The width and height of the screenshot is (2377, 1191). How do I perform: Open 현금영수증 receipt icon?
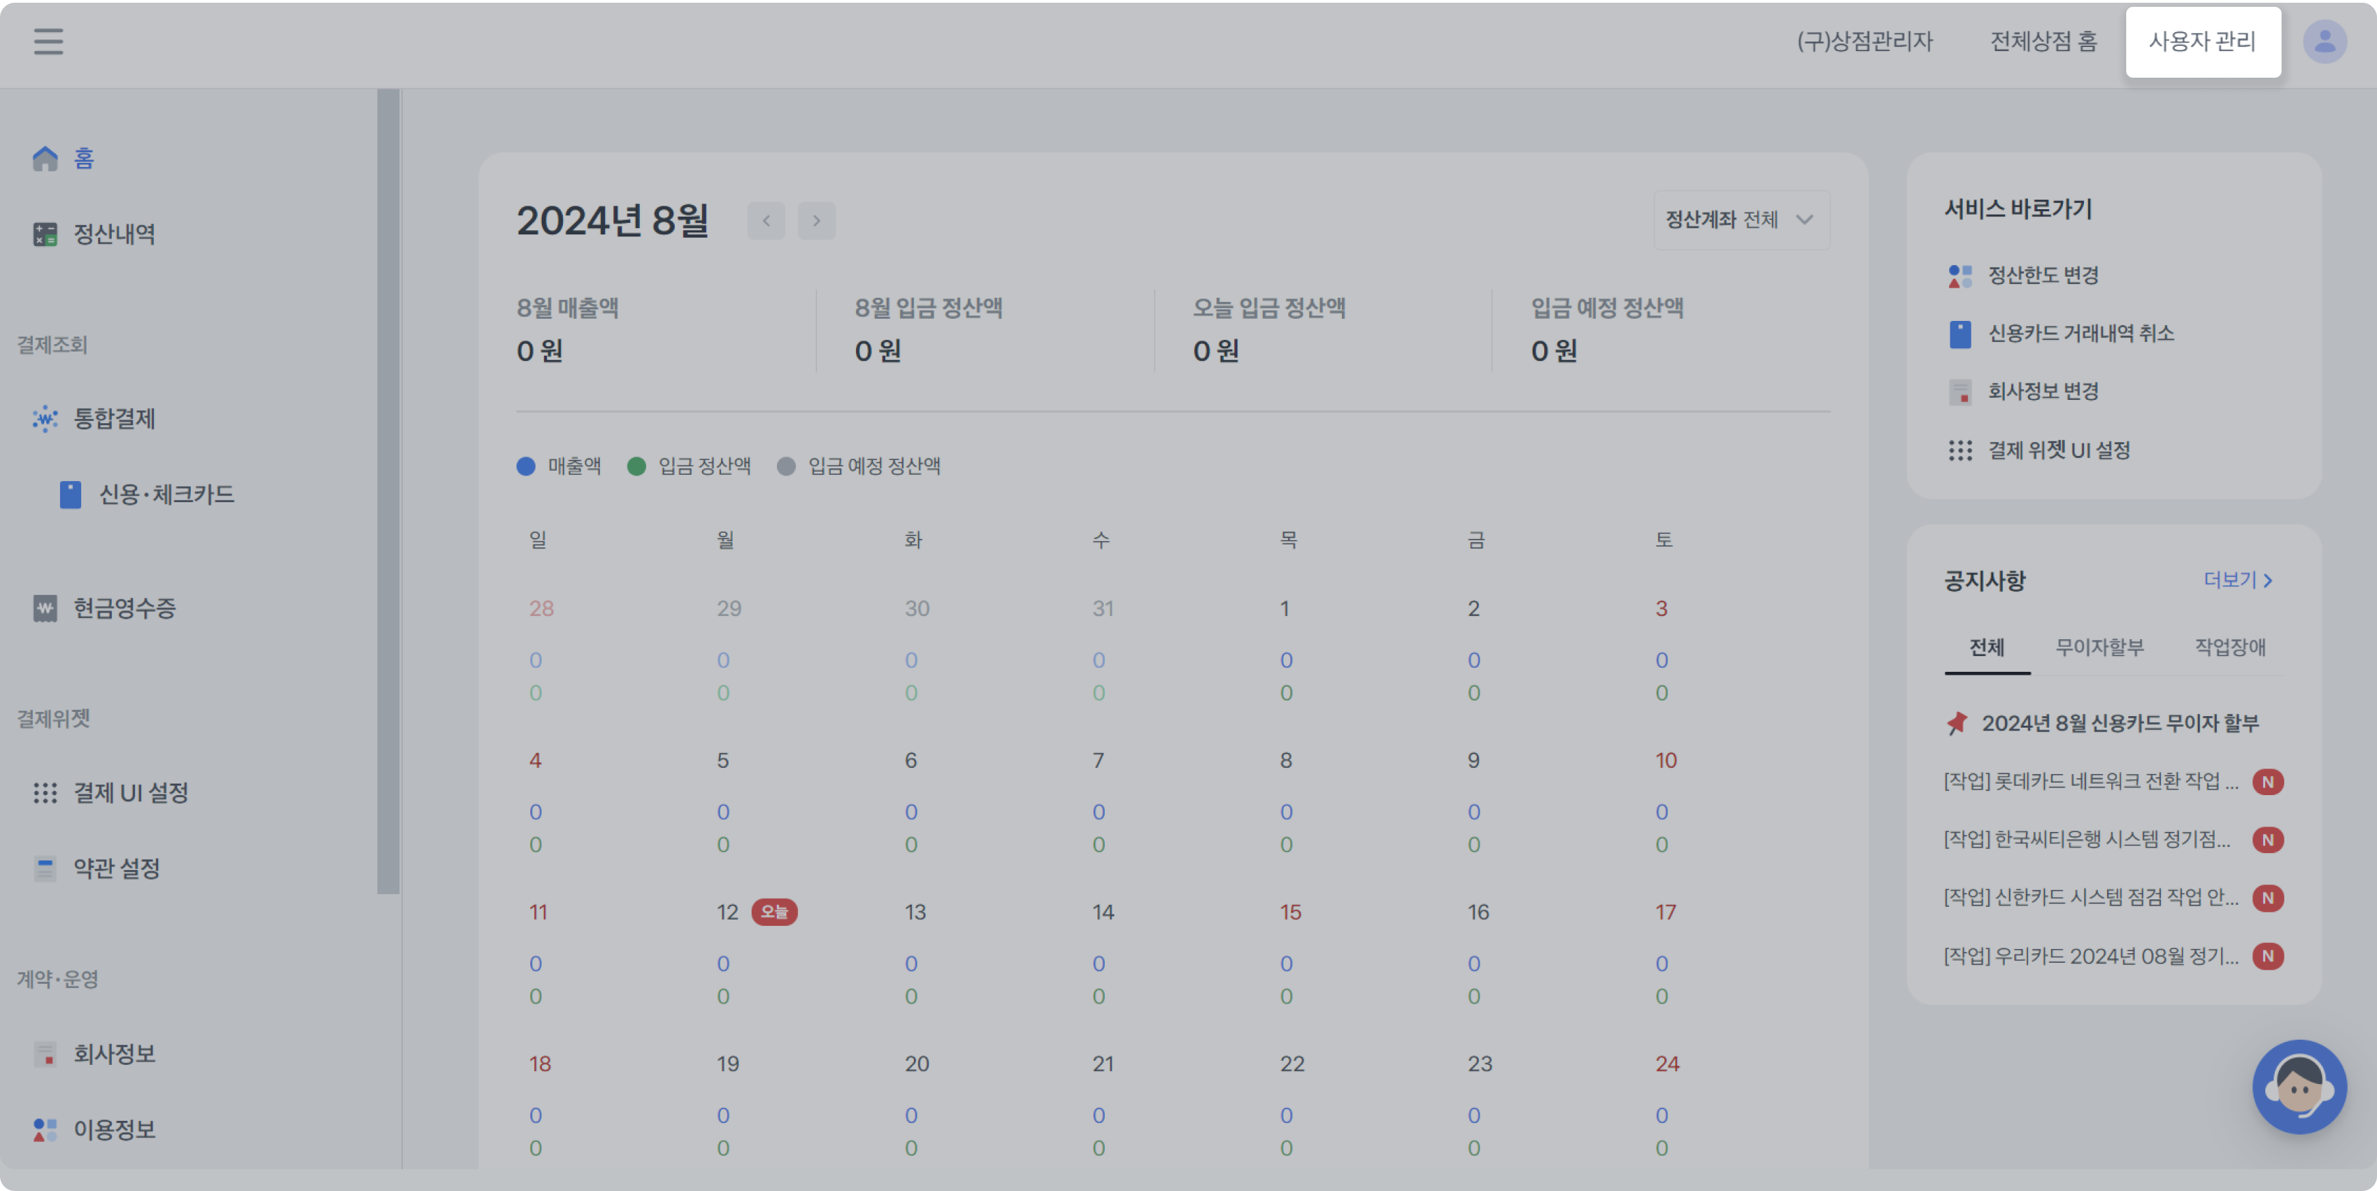click(45, 608)
